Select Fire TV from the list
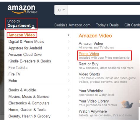Image resolution: width=140 pixels, height=120 pixels. (x=14, y=74)
